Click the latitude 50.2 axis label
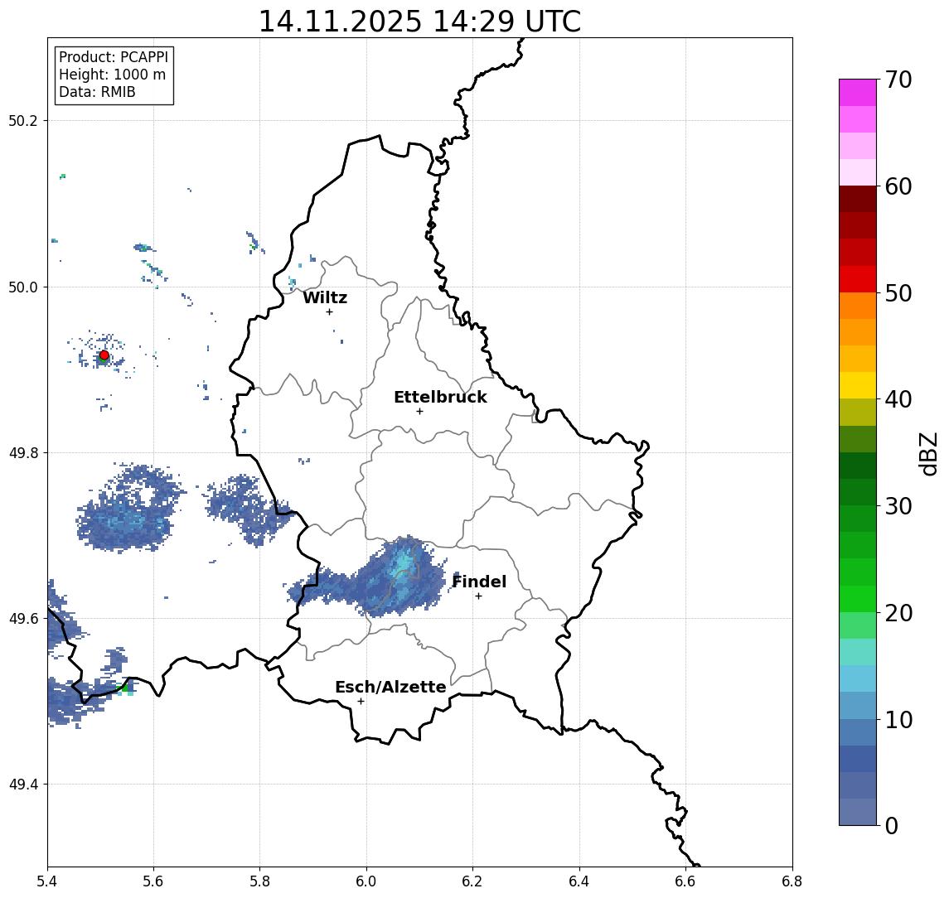The height and width of the screenshot is (898, 949). point(23,120)
